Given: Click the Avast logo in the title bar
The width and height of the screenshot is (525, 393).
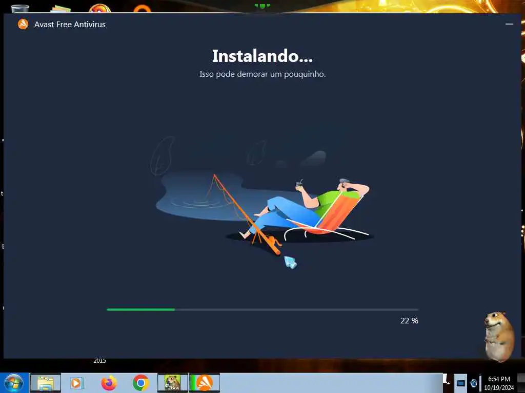Looking at the screenshot, I should (x=23, y=24).
